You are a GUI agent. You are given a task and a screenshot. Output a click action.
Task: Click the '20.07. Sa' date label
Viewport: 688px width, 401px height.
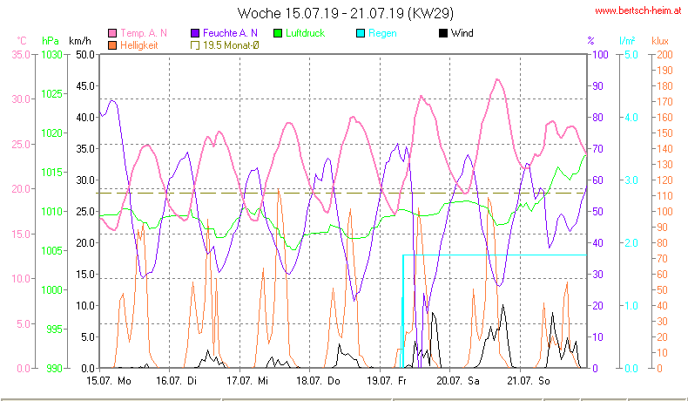(x=457, y=381)
